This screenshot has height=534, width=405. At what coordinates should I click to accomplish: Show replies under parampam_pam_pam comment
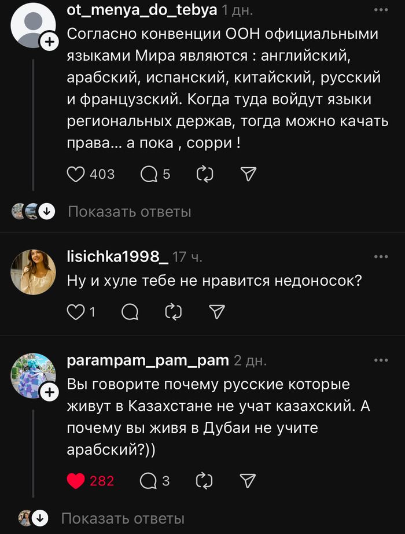click(123, 518)
